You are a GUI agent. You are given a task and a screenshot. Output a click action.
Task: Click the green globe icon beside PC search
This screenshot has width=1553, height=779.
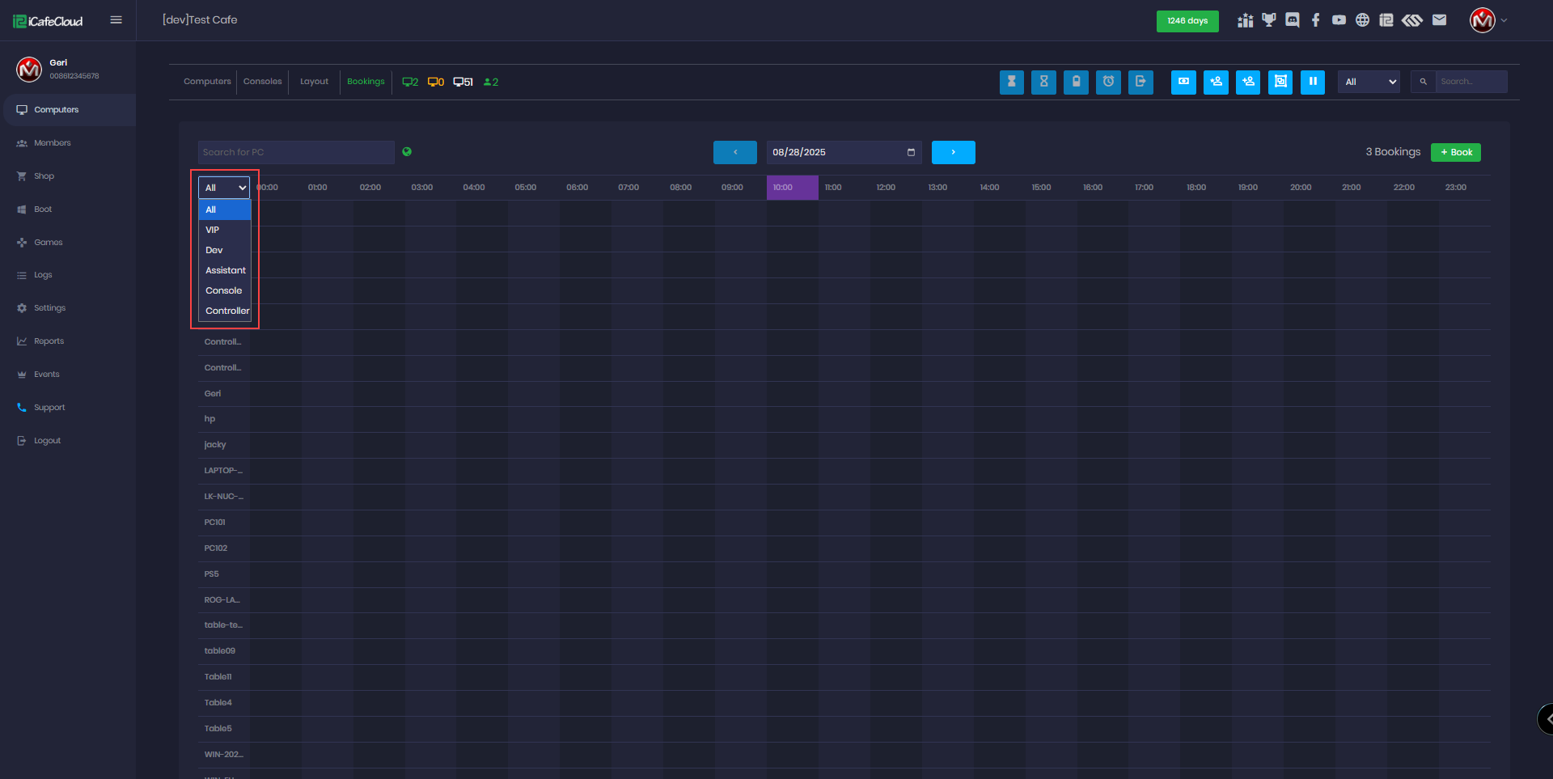pos(407,151)
